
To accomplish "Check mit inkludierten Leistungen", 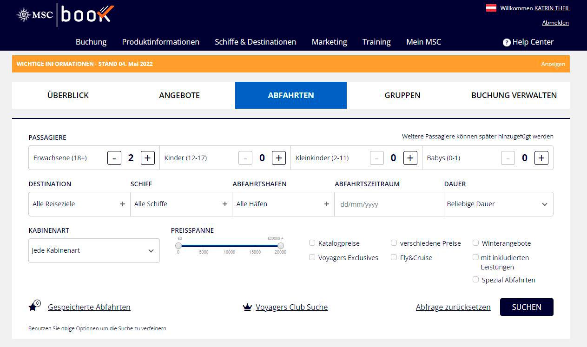I will click(x=476, y=257).
